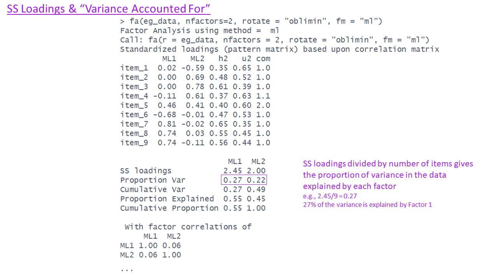Click the "27% of the variance" note

tap(367, 205)
